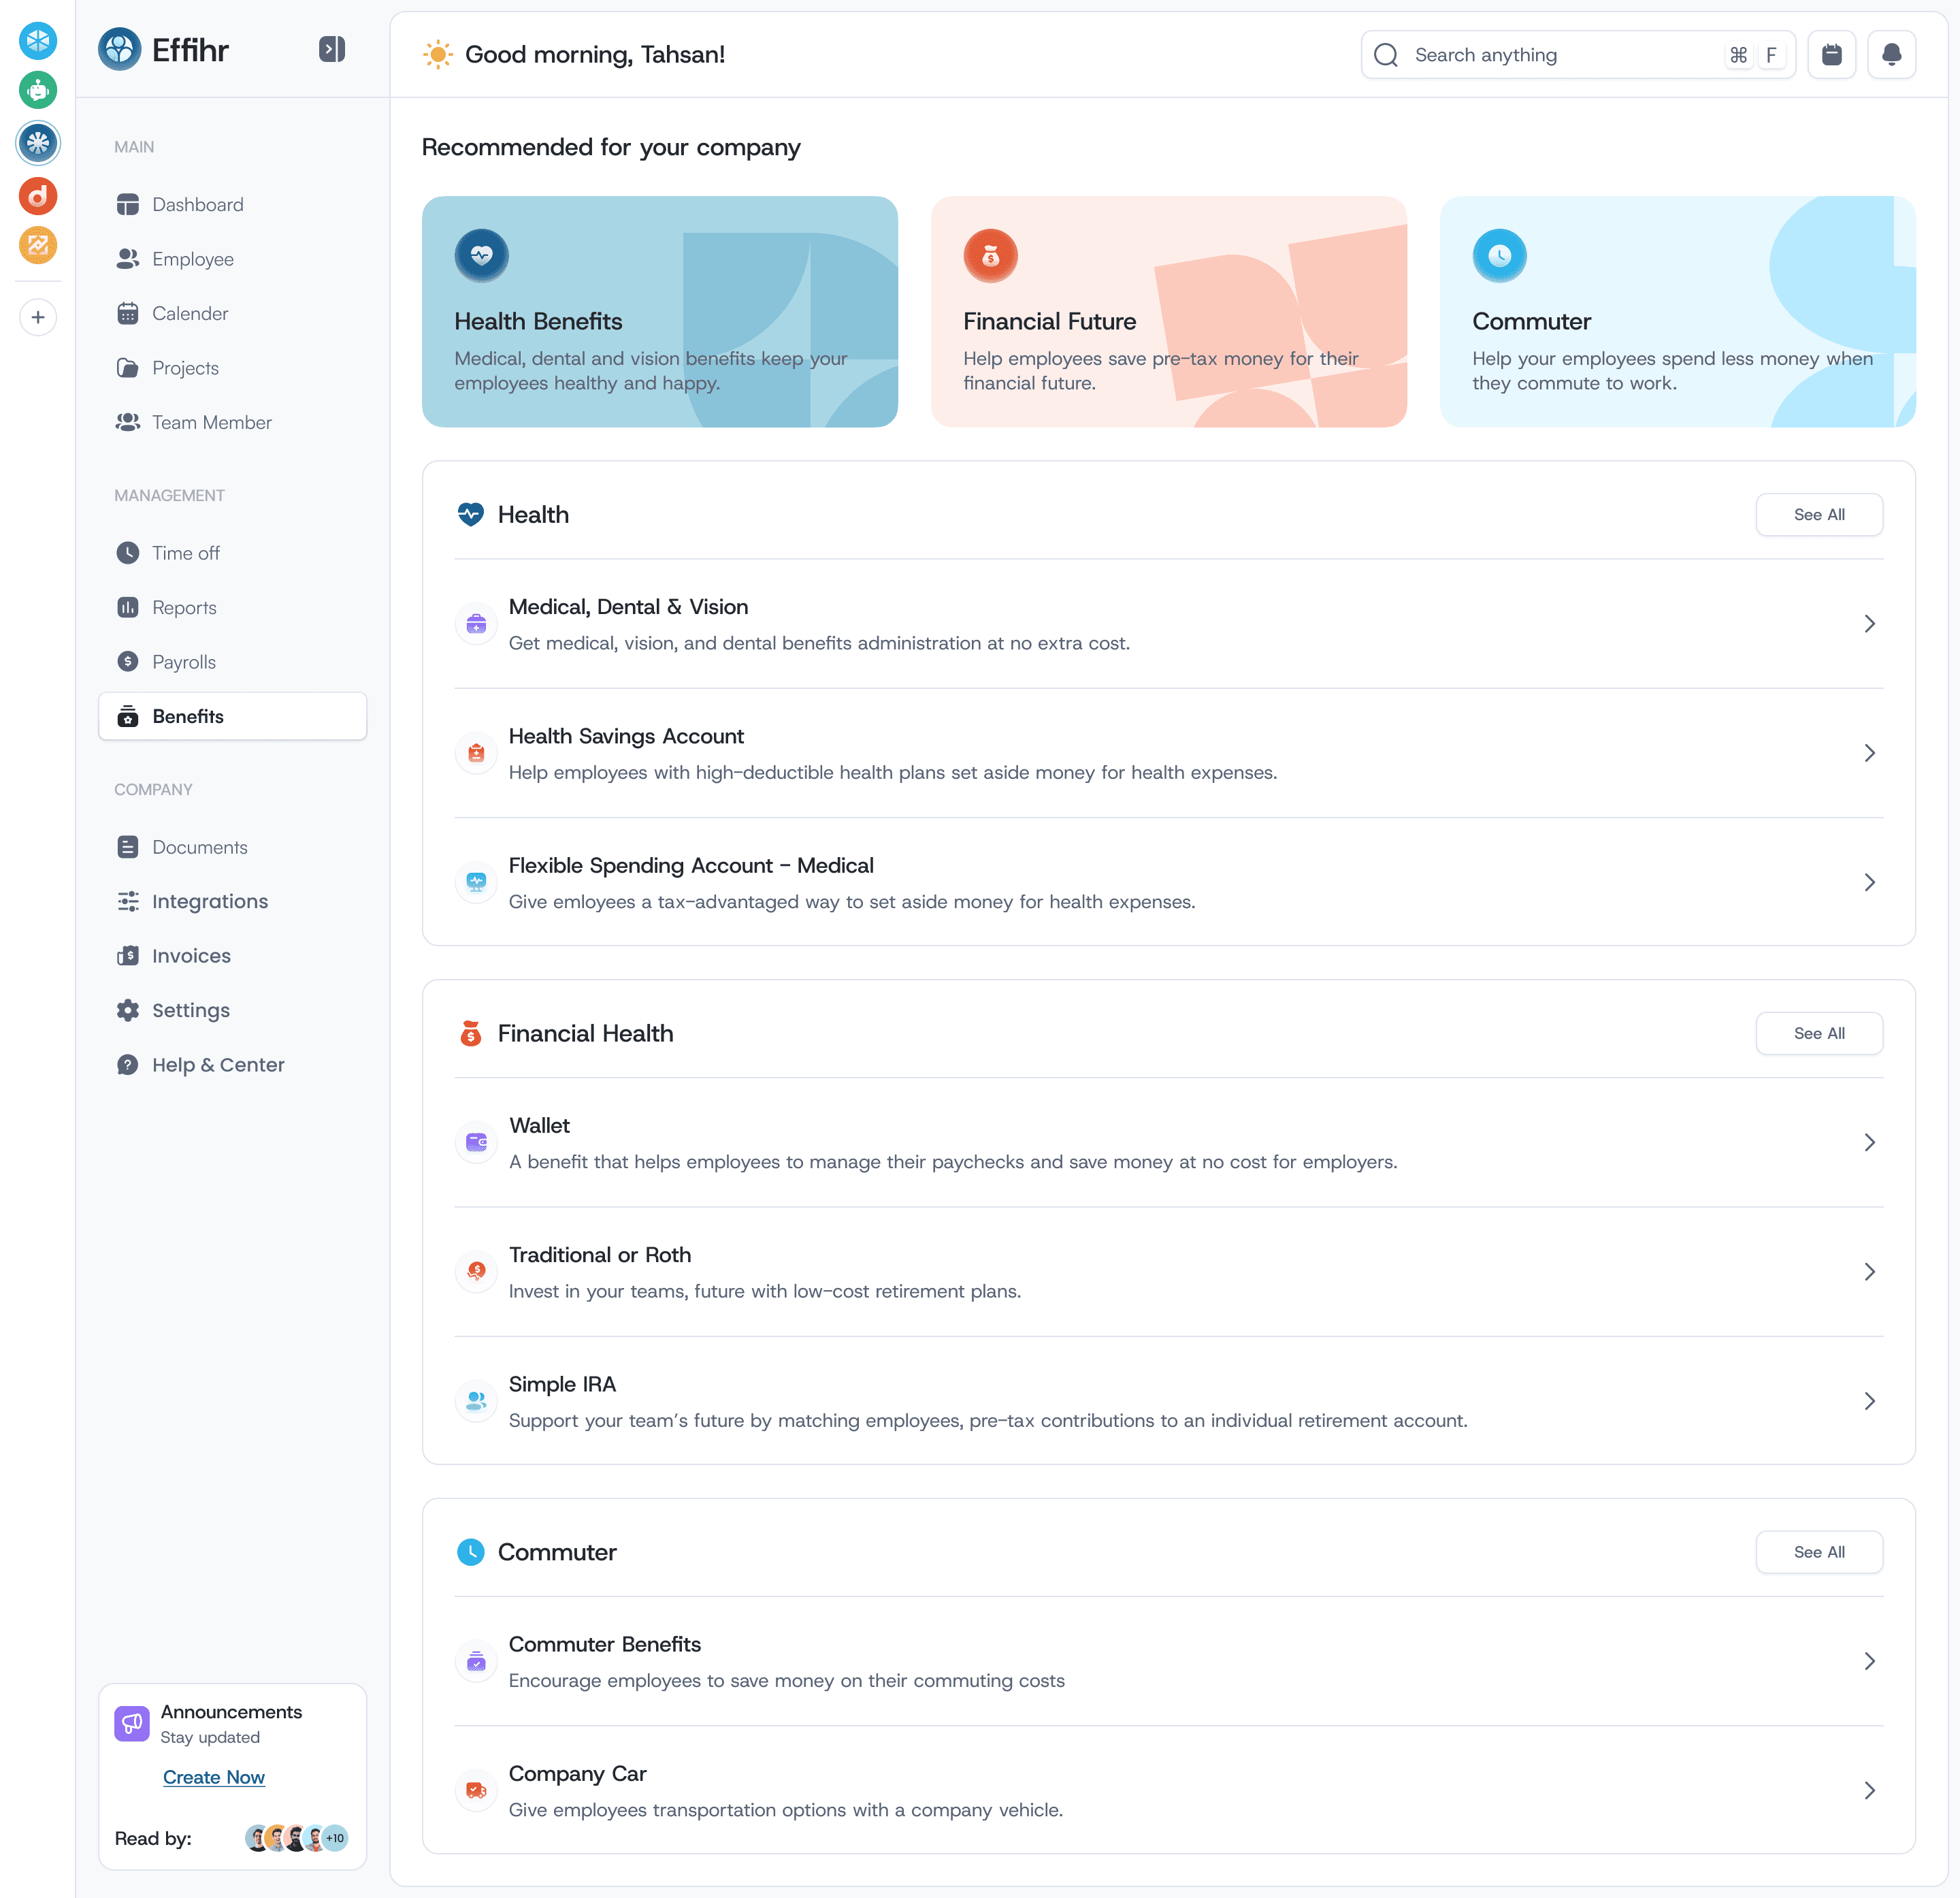This screenshot has height=1898, width=1960.
Task: Open the green robot workspace in the rail
Action: click(38, 90)
